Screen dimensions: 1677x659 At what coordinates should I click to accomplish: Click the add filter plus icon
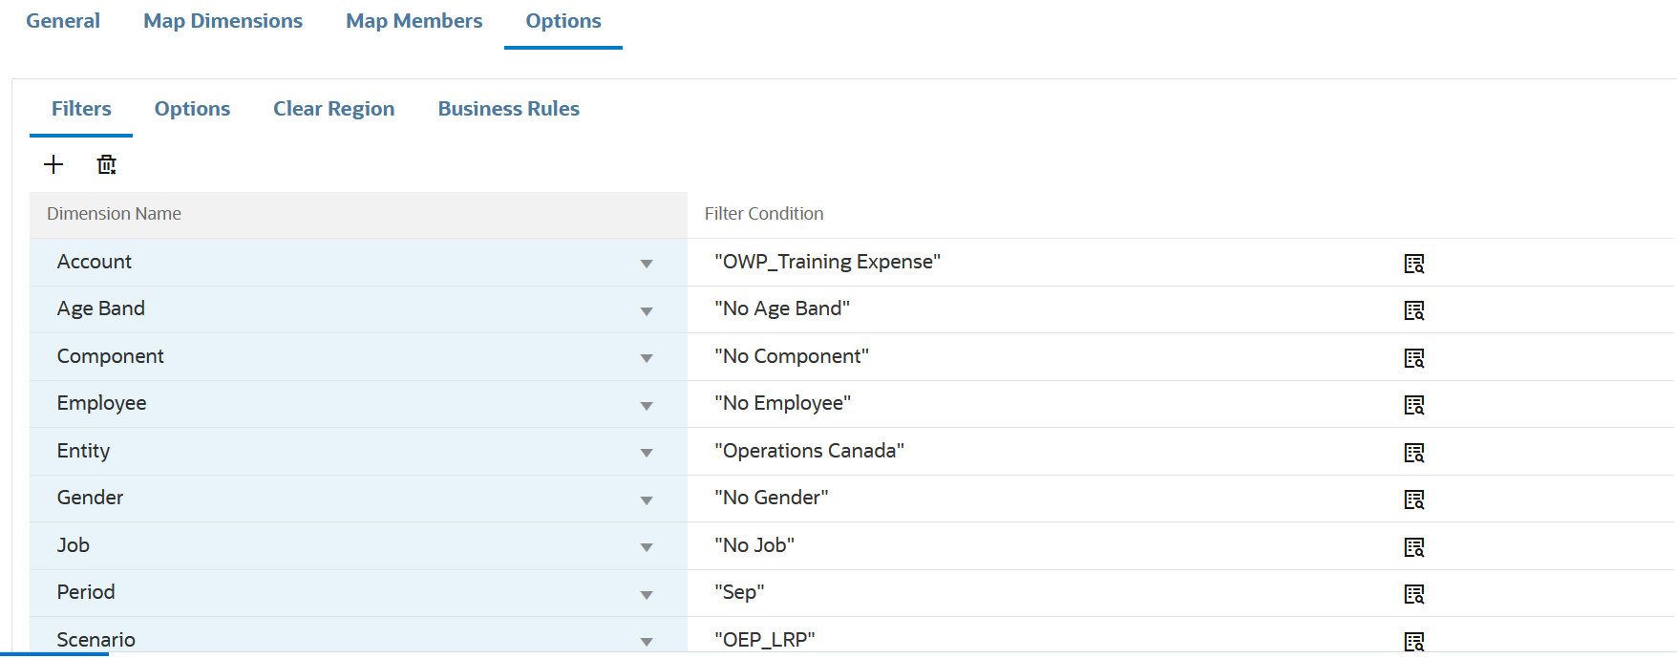(x=53, y=164)
